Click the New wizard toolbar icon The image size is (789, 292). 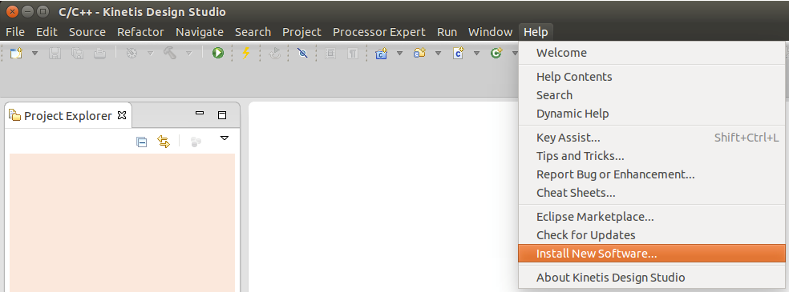point(17,53)
